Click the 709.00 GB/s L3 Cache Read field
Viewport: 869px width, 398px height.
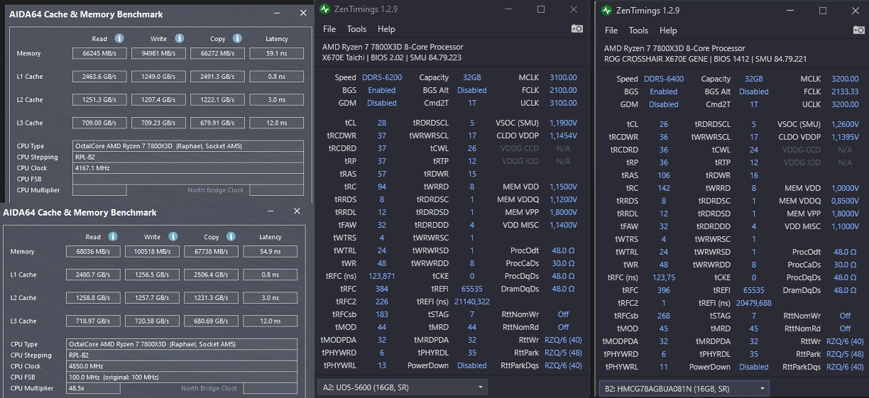[x=99, y=123]
